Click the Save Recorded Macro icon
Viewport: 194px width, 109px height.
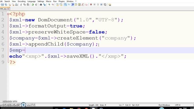[x=105, y=5]
